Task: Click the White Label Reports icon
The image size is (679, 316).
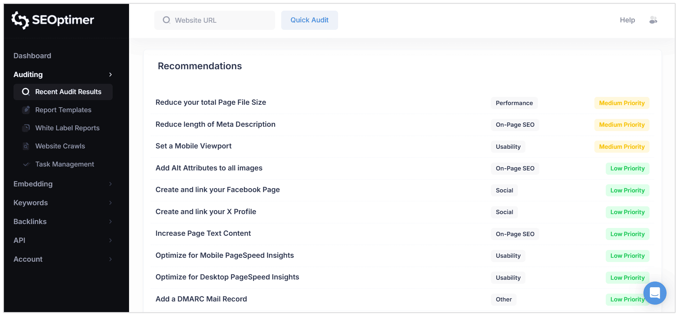Action: pyautogui.click(x=26, y=128)
